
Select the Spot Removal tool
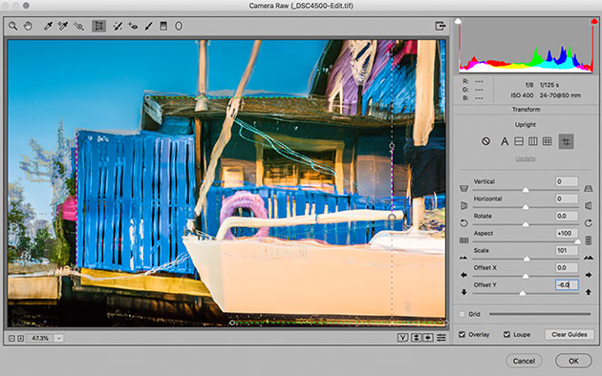click(118, 26)
